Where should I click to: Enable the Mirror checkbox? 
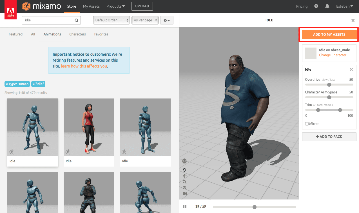307,124
